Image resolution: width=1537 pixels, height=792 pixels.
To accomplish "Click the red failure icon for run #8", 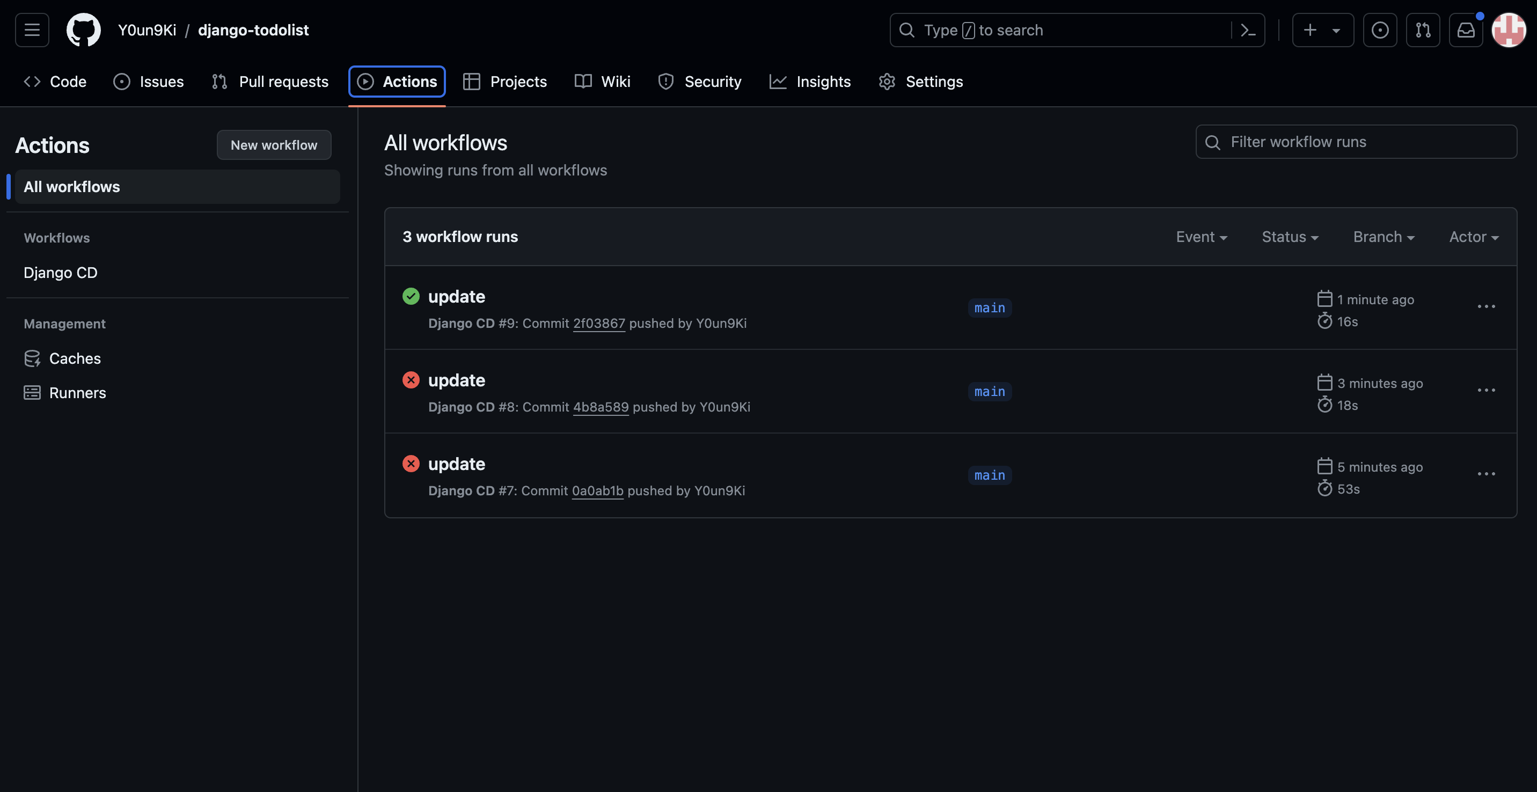I will (x=411, y=379).
